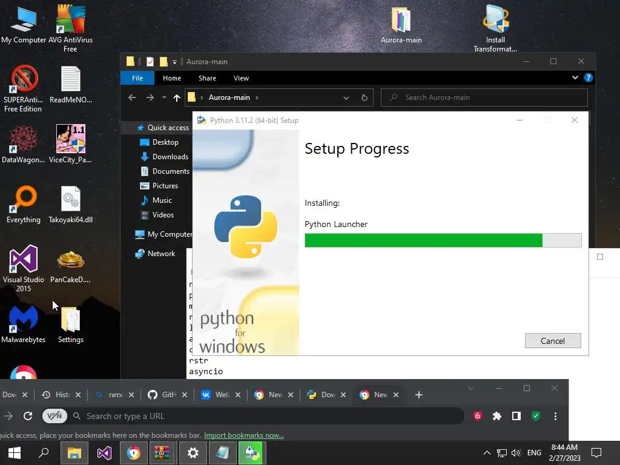This screenshot has width=620, height=465.
Task: Open the ReadMeNO text file icon
Action: [x=71, y=84]
